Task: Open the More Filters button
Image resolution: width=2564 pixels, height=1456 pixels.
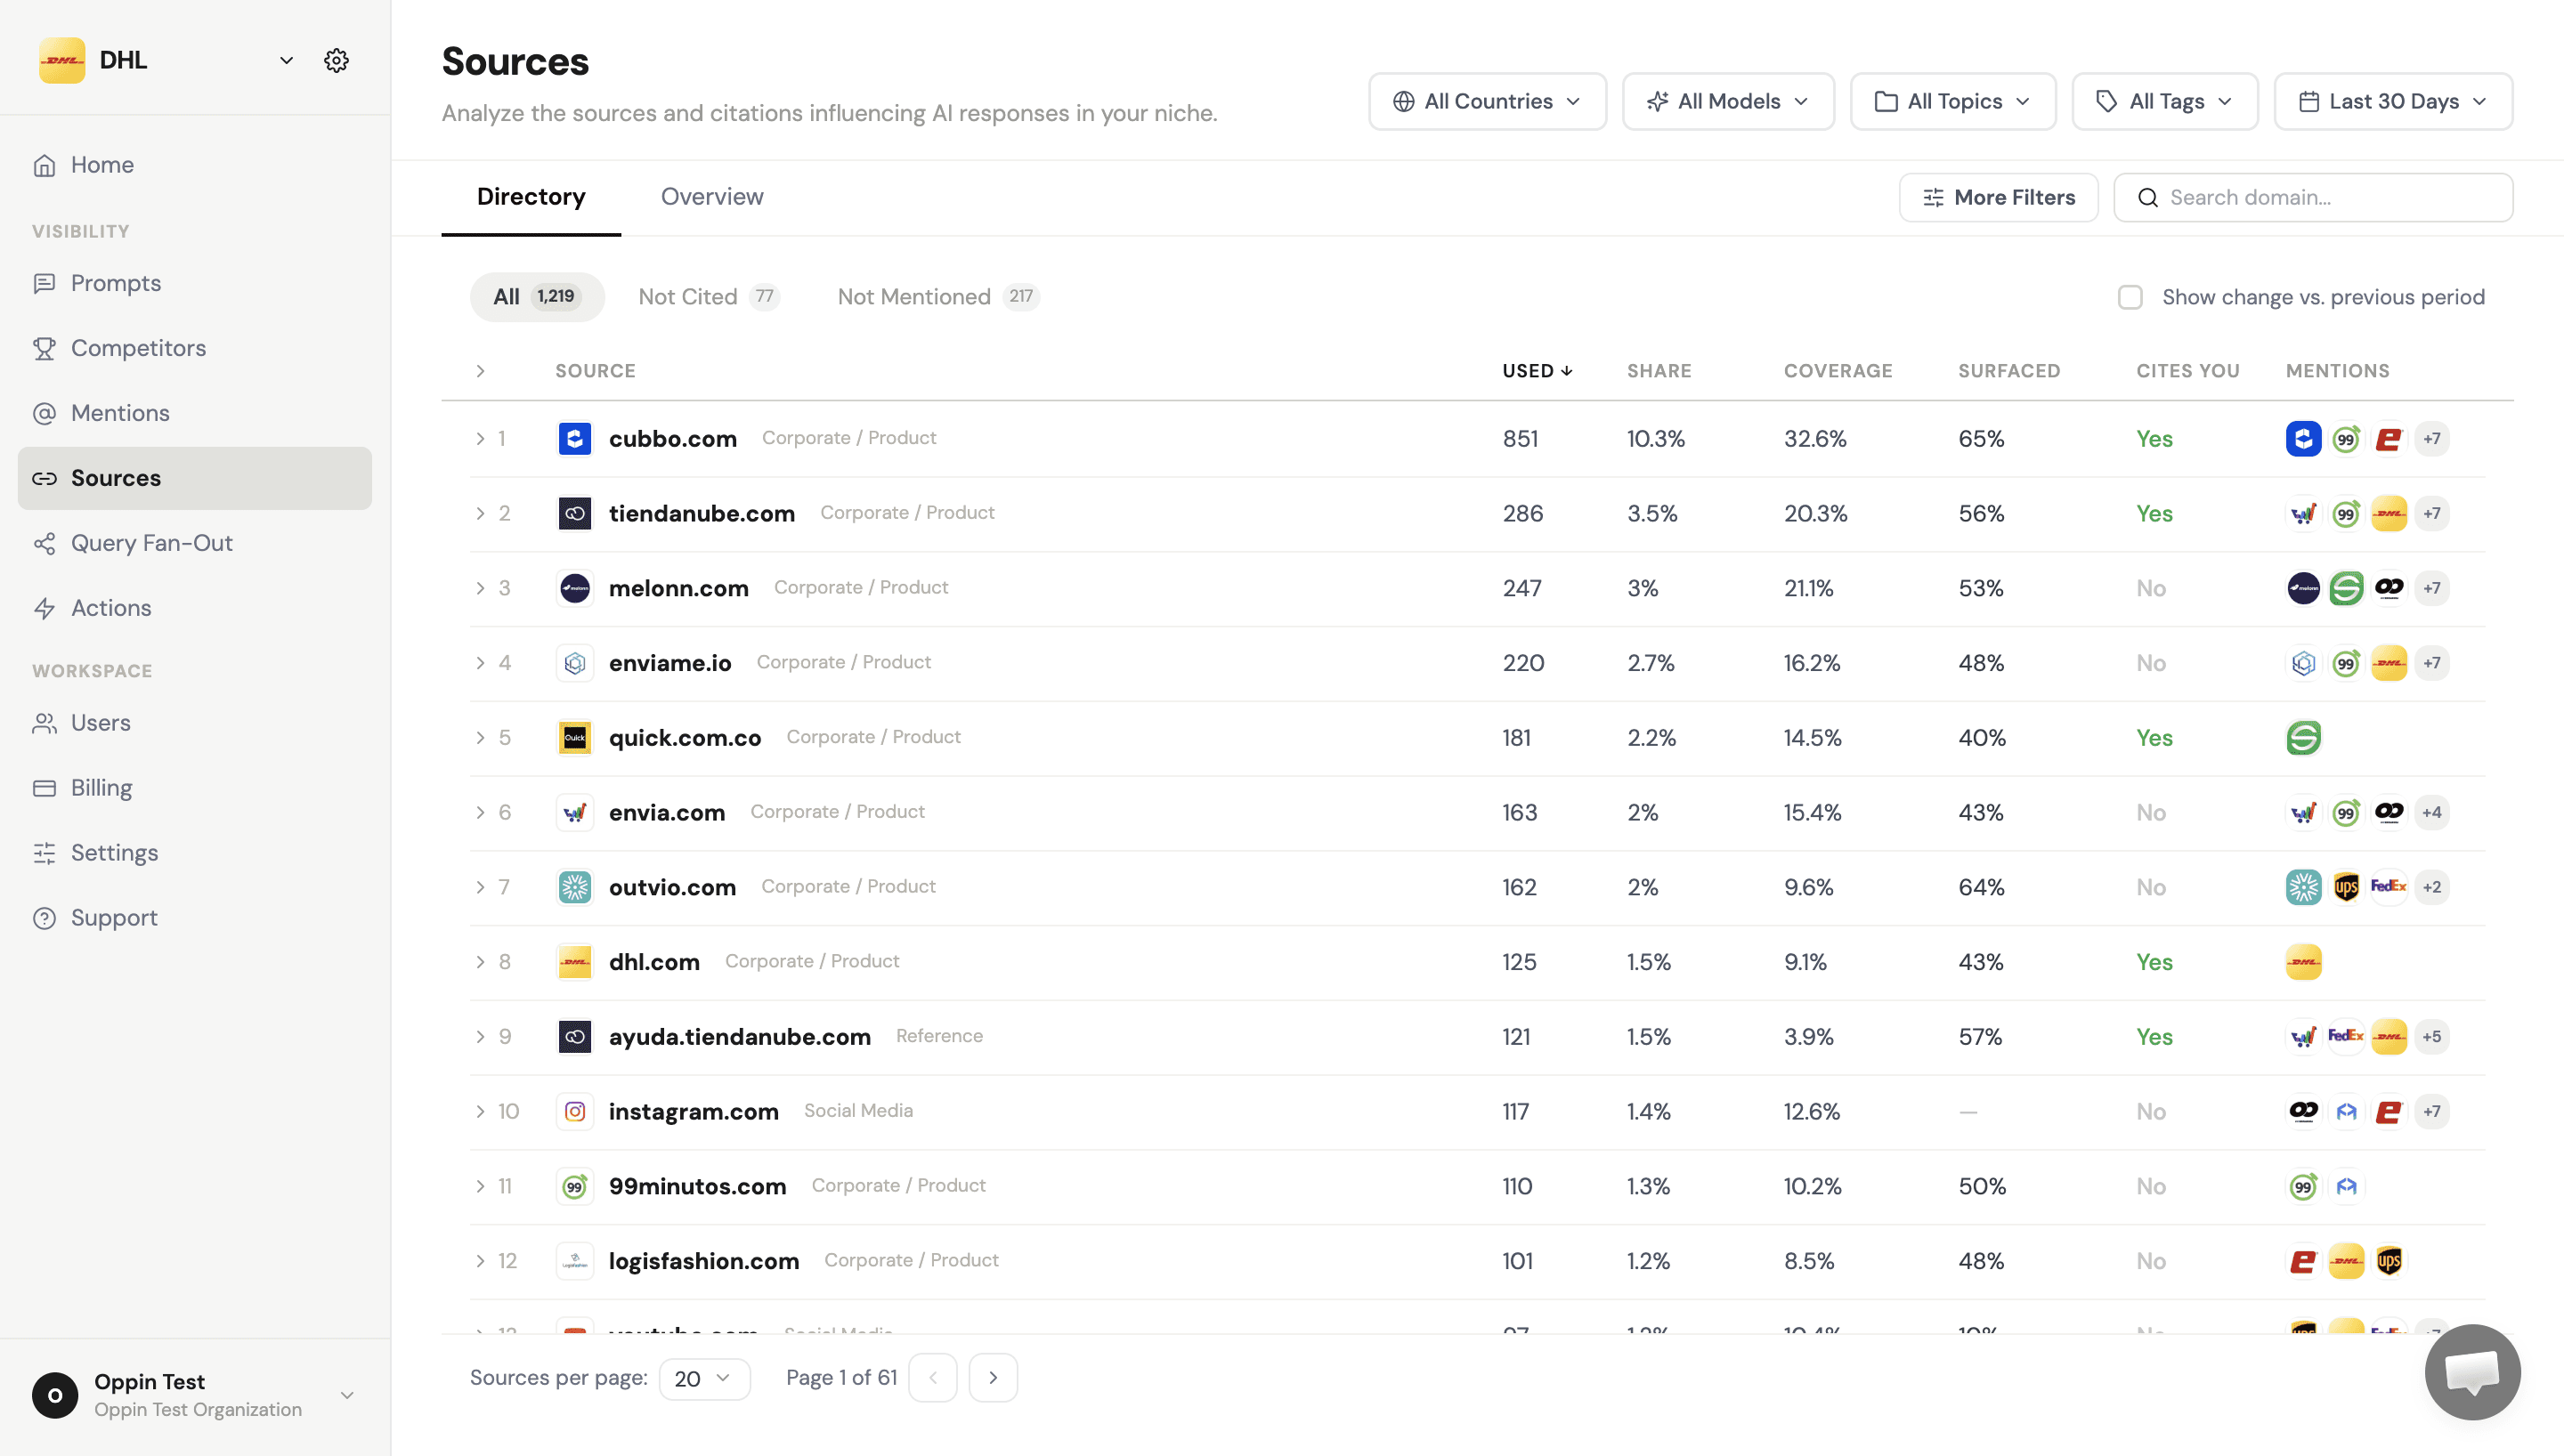Action: tap(1998, 197)
